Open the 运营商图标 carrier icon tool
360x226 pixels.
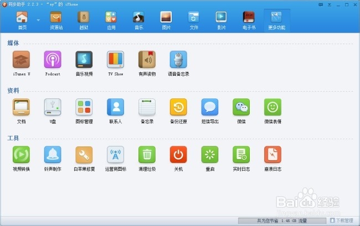[x=116, y=155]
